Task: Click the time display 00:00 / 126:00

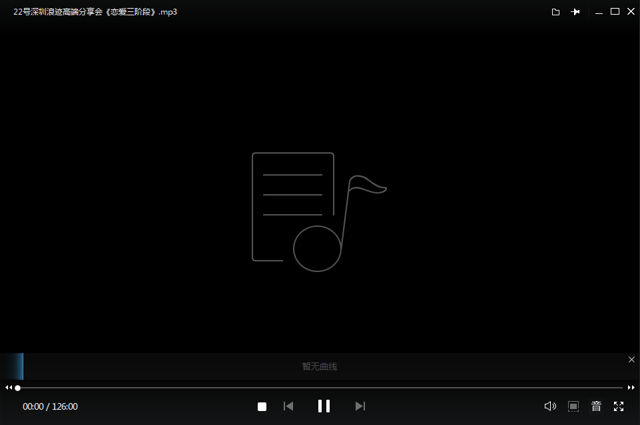Action: [x=50, y=406]
